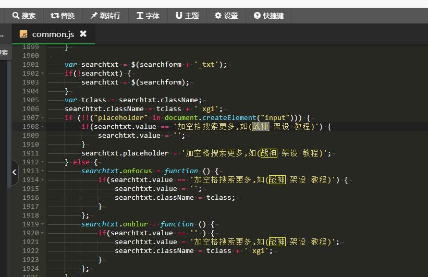
Task: Open the 搜索 search tool in toolbar
Action: (24, 16)
